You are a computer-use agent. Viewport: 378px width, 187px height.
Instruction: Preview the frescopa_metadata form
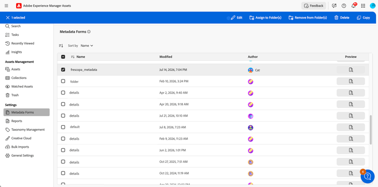[351, 70]
